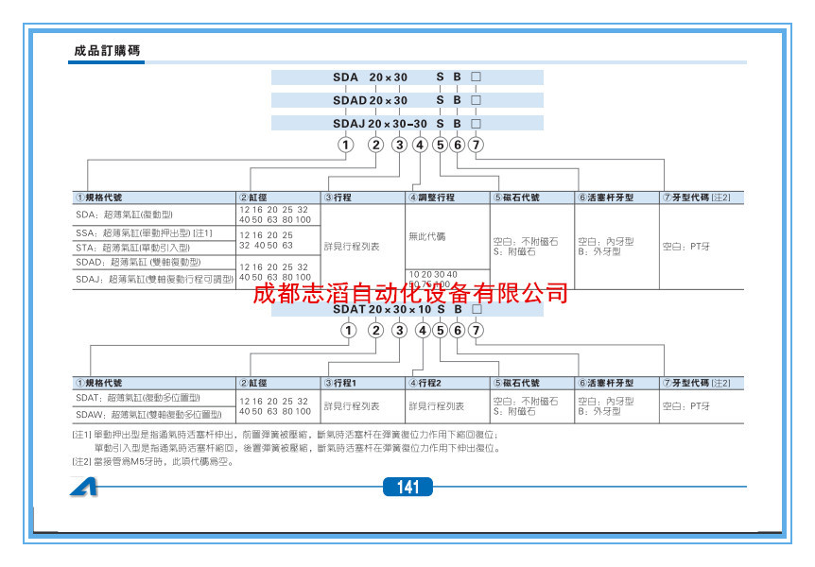This screenshot has height=567, width=815.
Task: Click the order code row SDAT 20×30×10
Action: point(407,309)
